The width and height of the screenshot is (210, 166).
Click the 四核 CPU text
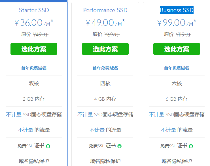pos(105,83)
